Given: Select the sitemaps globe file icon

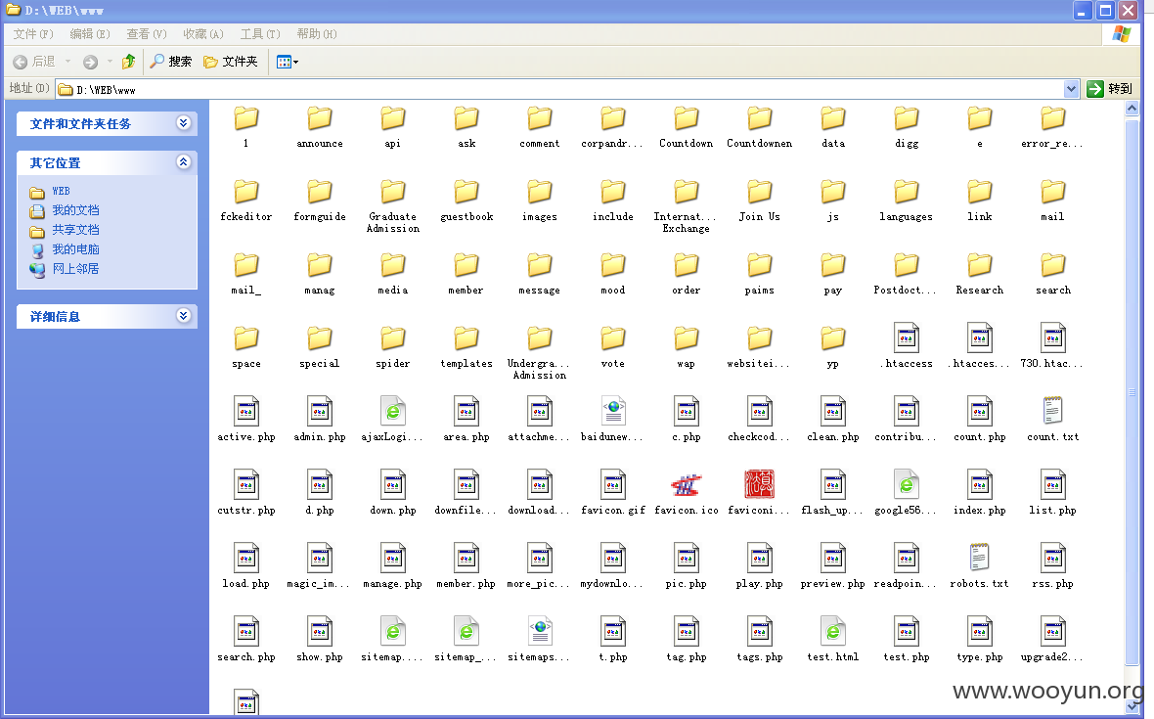Looking at the screenshot, I should pyautogui.click(x=540, y=631).
